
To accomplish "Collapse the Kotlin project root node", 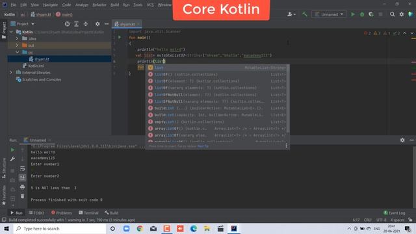I will pos(11,32).
